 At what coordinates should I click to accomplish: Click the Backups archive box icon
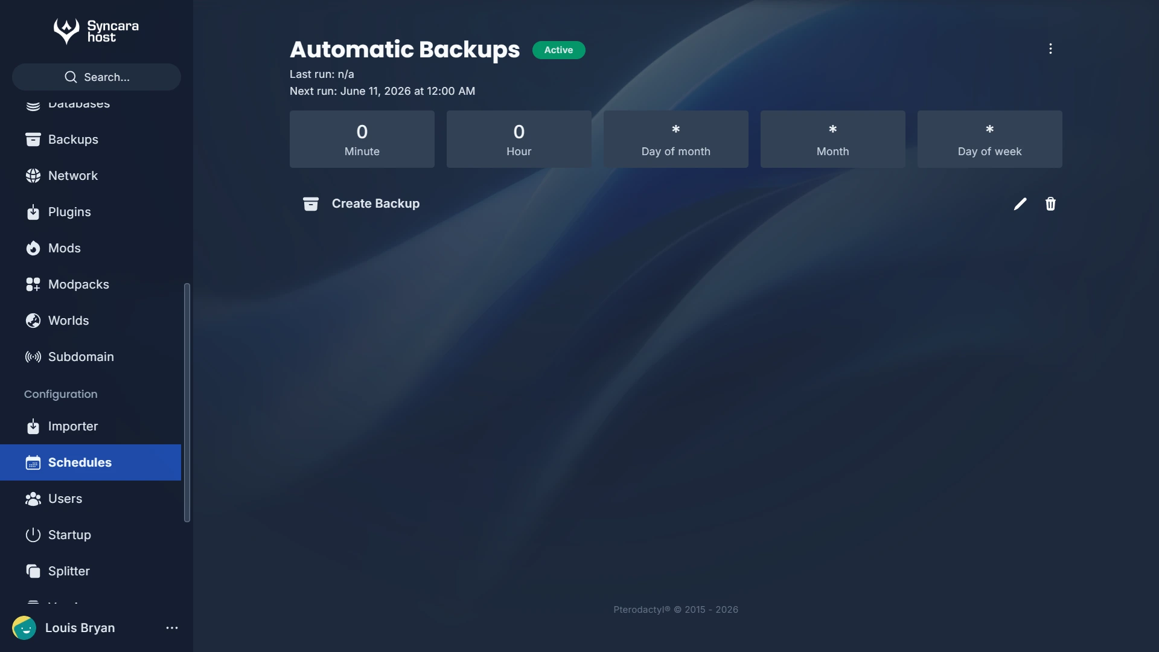(x=33, y=139)
